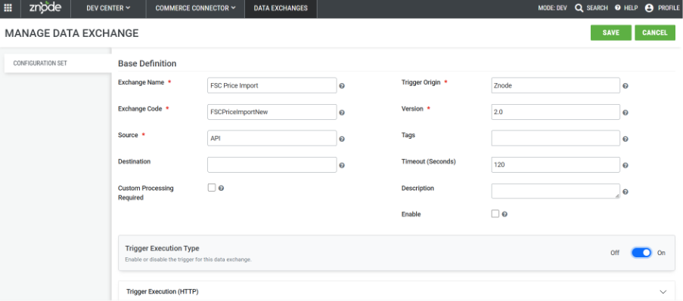Click the On label beside the switch
The image size is (683, 301).
(661, 253)
